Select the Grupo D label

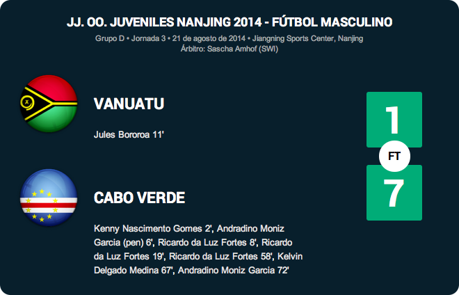[110, 38]
